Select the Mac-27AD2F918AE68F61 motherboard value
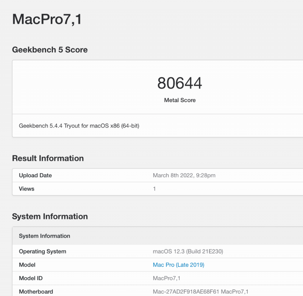 [x=201, y=291]
